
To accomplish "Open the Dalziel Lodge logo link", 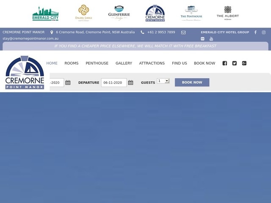I will [83, 13].
